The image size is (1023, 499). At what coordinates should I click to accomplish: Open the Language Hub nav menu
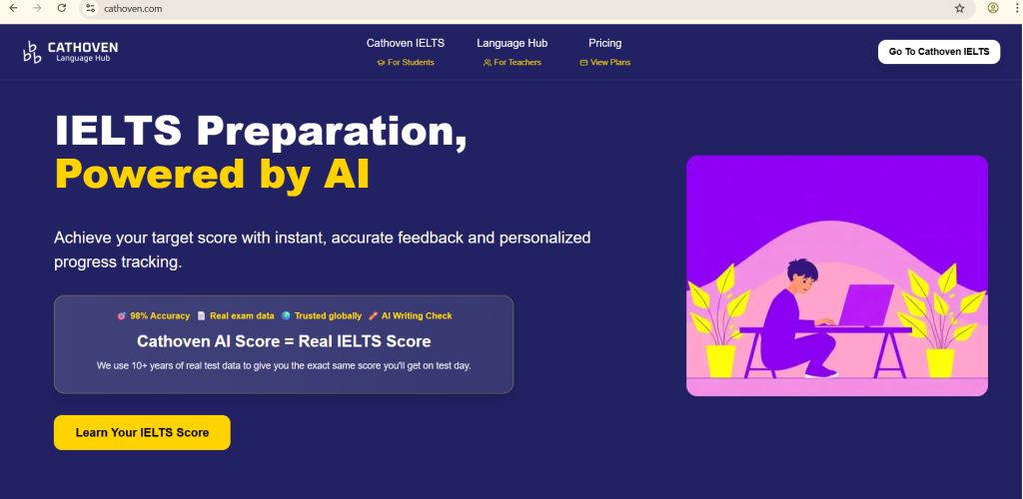click(511, 43)
